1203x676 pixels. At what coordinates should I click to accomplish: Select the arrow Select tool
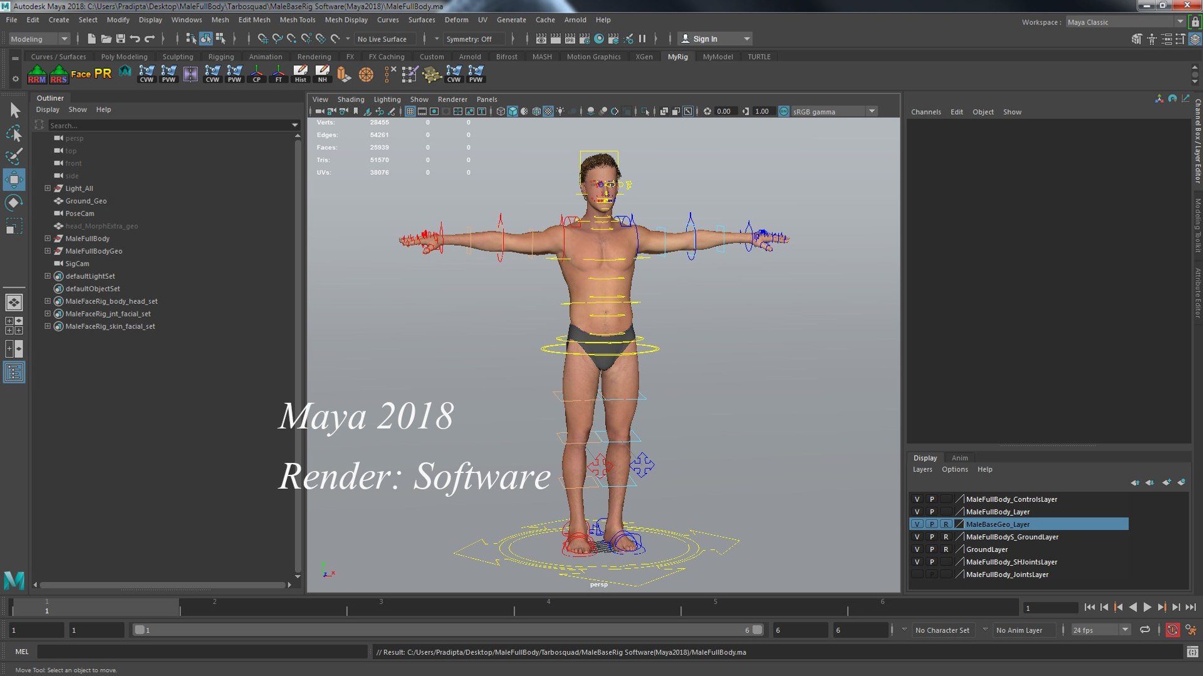pos(14,110)
